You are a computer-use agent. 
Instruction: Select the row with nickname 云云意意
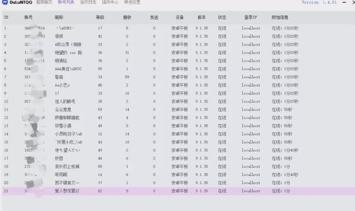(177, 109)
